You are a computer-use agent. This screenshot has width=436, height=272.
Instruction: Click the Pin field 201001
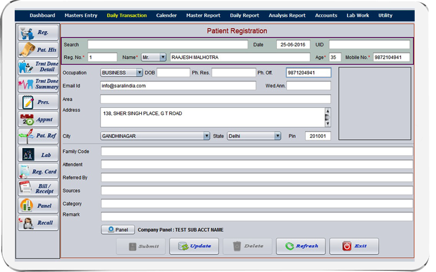coord(318,136)
